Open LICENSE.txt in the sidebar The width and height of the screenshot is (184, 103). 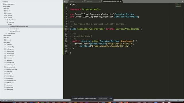10,76
